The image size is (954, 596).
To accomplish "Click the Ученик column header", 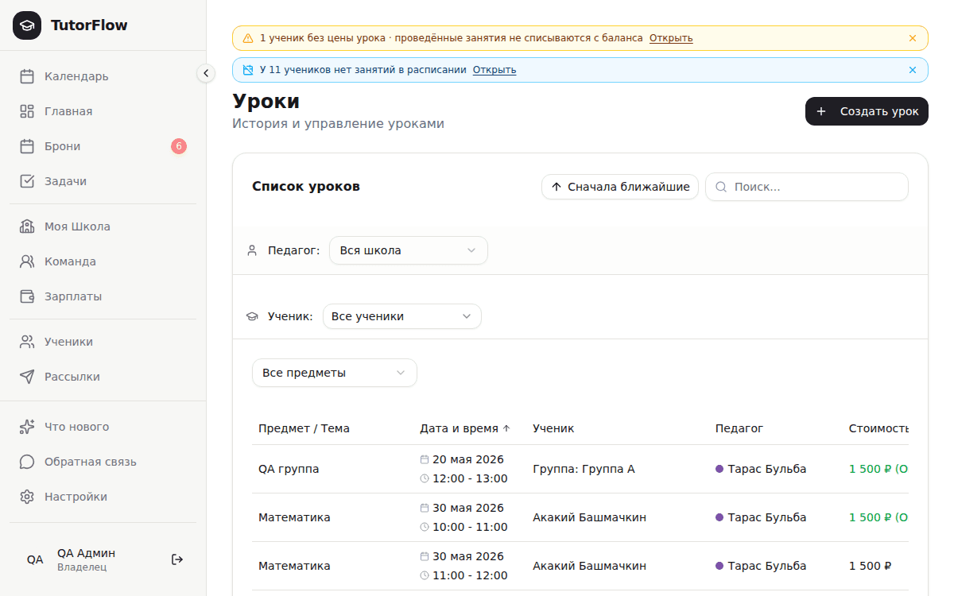I will tap(553, 428).
